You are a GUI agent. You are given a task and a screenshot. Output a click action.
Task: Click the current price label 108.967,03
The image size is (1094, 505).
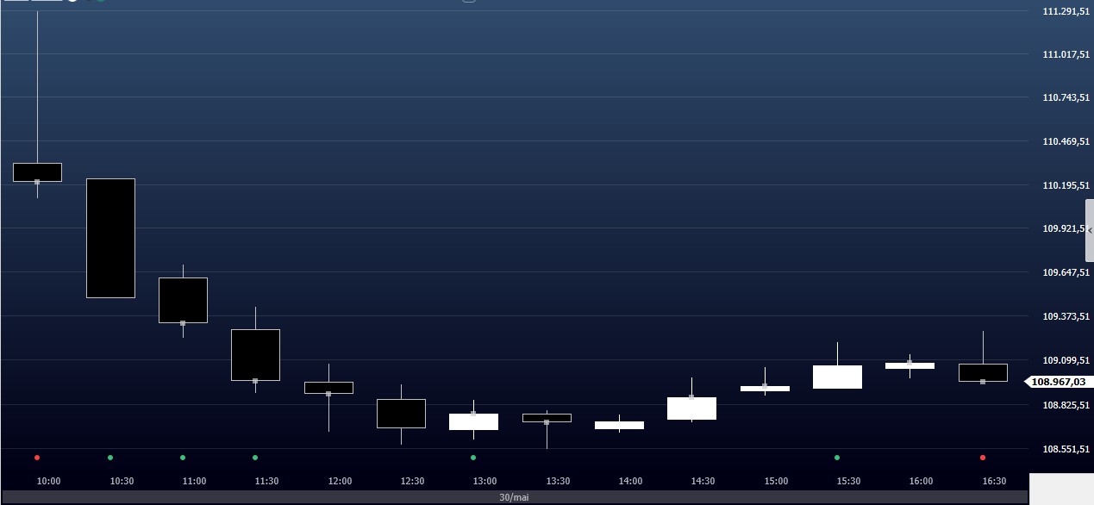(x=1058, y=382)
